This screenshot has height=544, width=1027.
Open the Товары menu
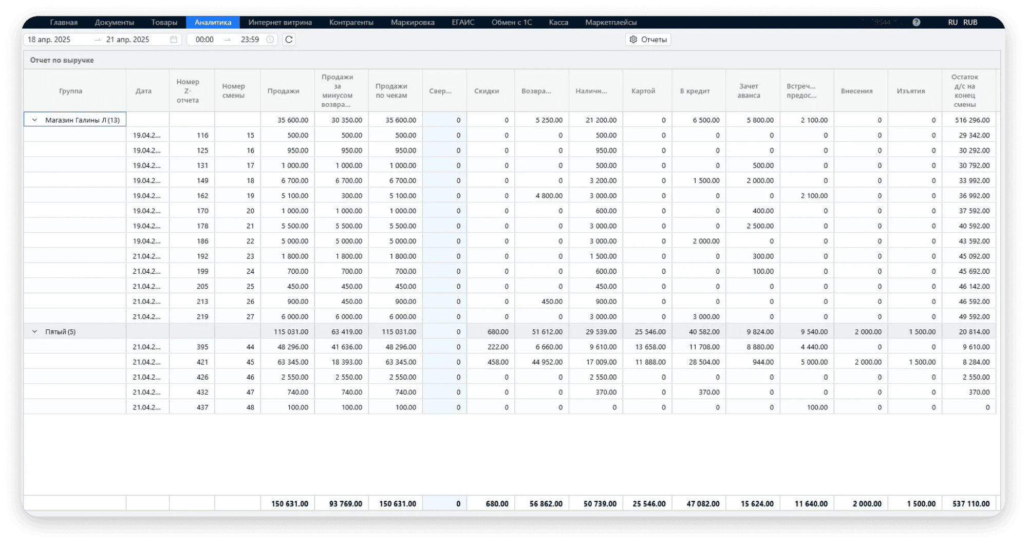click(164, 23)
